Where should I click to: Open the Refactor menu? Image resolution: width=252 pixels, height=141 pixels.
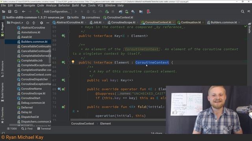coord(64,5)
